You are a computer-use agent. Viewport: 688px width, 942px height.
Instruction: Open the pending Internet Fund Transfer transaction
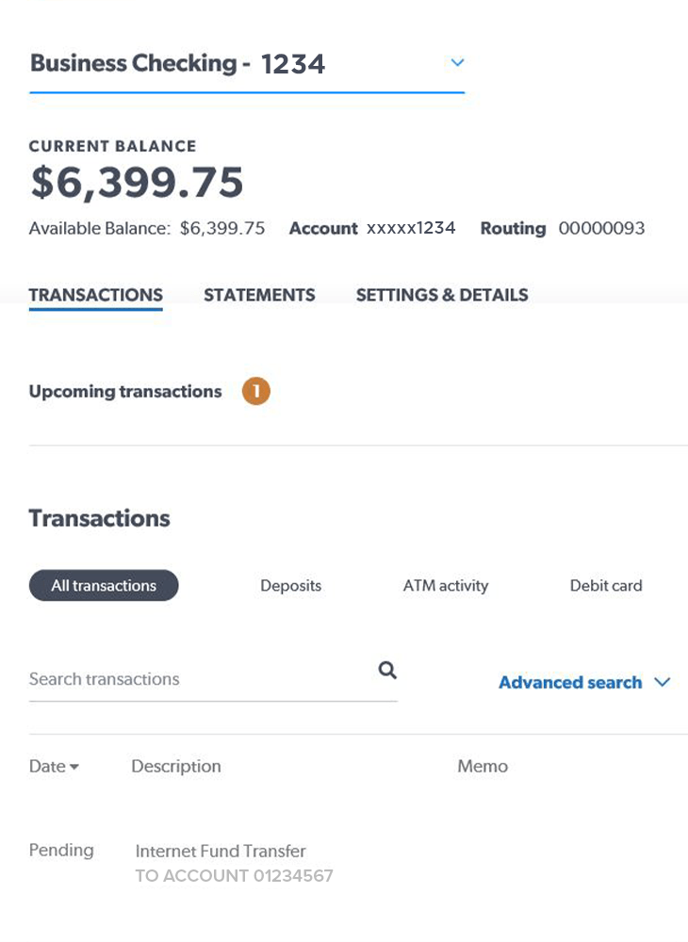point(221,852)
